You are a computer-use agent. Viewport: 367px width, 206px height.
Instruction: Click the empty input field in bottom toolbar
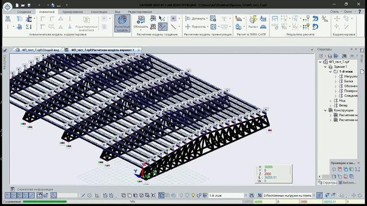pyautogui.click(x=68, y=195)
